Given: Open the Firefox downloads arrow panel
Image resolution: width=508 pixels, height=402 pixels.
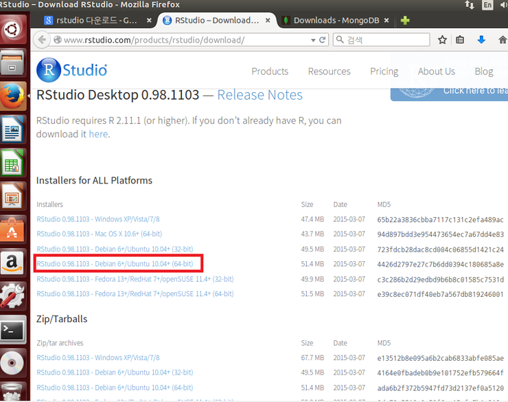Looking at the screenshot, I should pyautogui.click(x=481, y=40).
